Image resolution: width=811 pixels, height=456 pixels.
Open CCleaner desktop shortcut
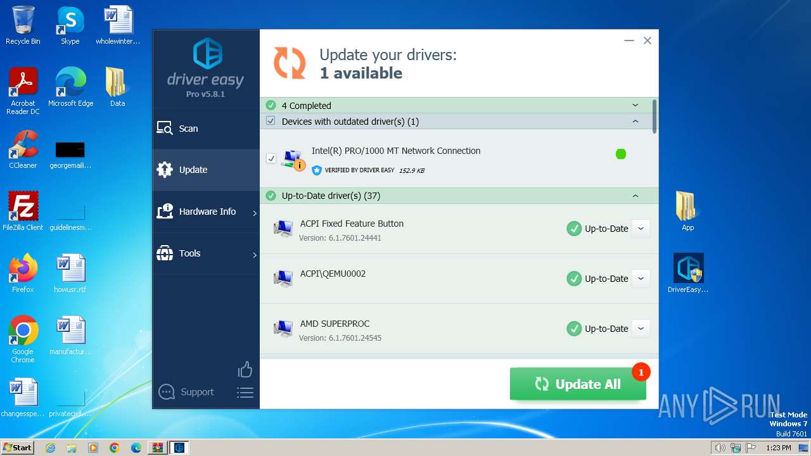coord(23,149)
